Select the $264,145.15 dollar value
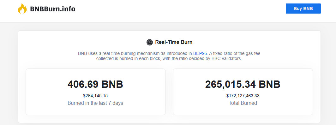The width and height of the screenshot is (336, 125). [x=95, y=96]
